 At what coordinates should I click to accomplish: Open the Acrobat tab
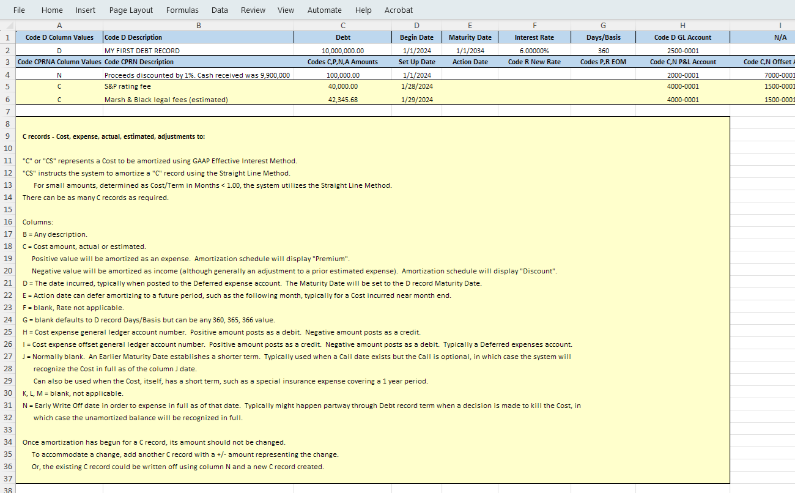click(x=399, y=10)
